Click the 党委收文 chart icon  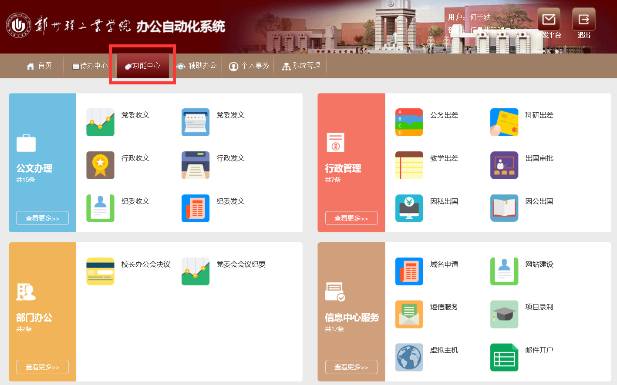click(100, 122)
